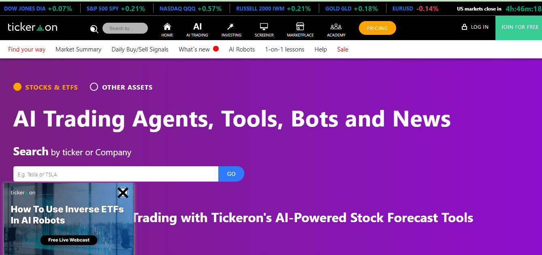Image resolution: width=542 pixels, height=255 pixels.
Task: Click the S&P 500 SPY ticker
Action: click(x=116, y=9)
